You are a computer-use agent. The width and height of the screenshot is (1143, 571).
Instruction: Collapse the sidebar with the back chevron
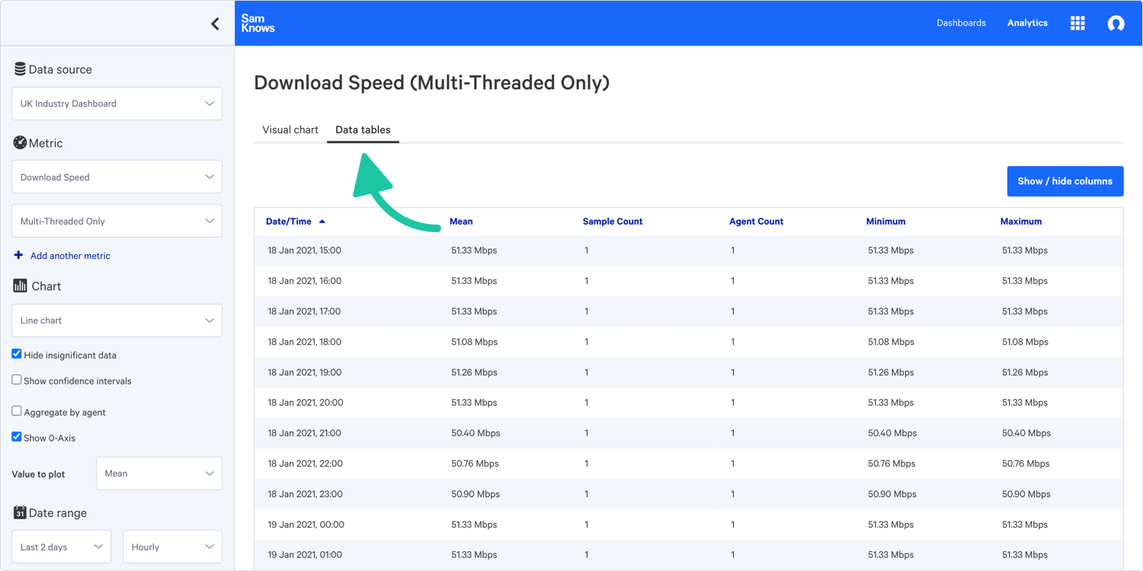coord(215,24)
